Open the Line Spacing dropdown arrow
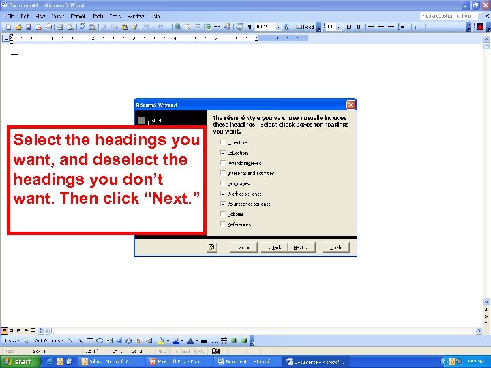The height and width of the screenshot is (368, 491). (408, 27)
